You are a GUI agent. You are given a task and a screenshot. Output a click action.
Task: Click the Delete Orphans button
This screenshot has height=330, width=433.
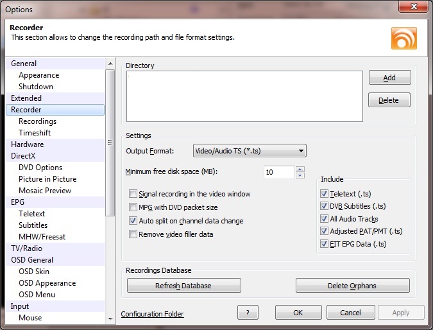(x=352, y=286)
